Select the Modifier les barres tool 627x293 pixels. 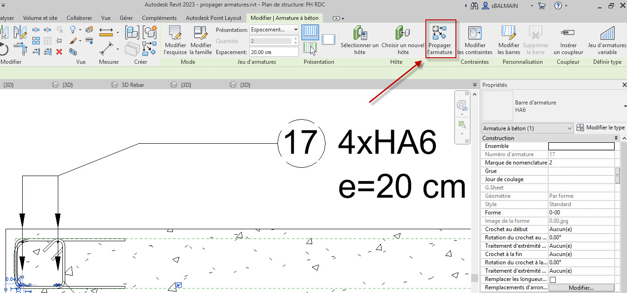pos(508,39)
